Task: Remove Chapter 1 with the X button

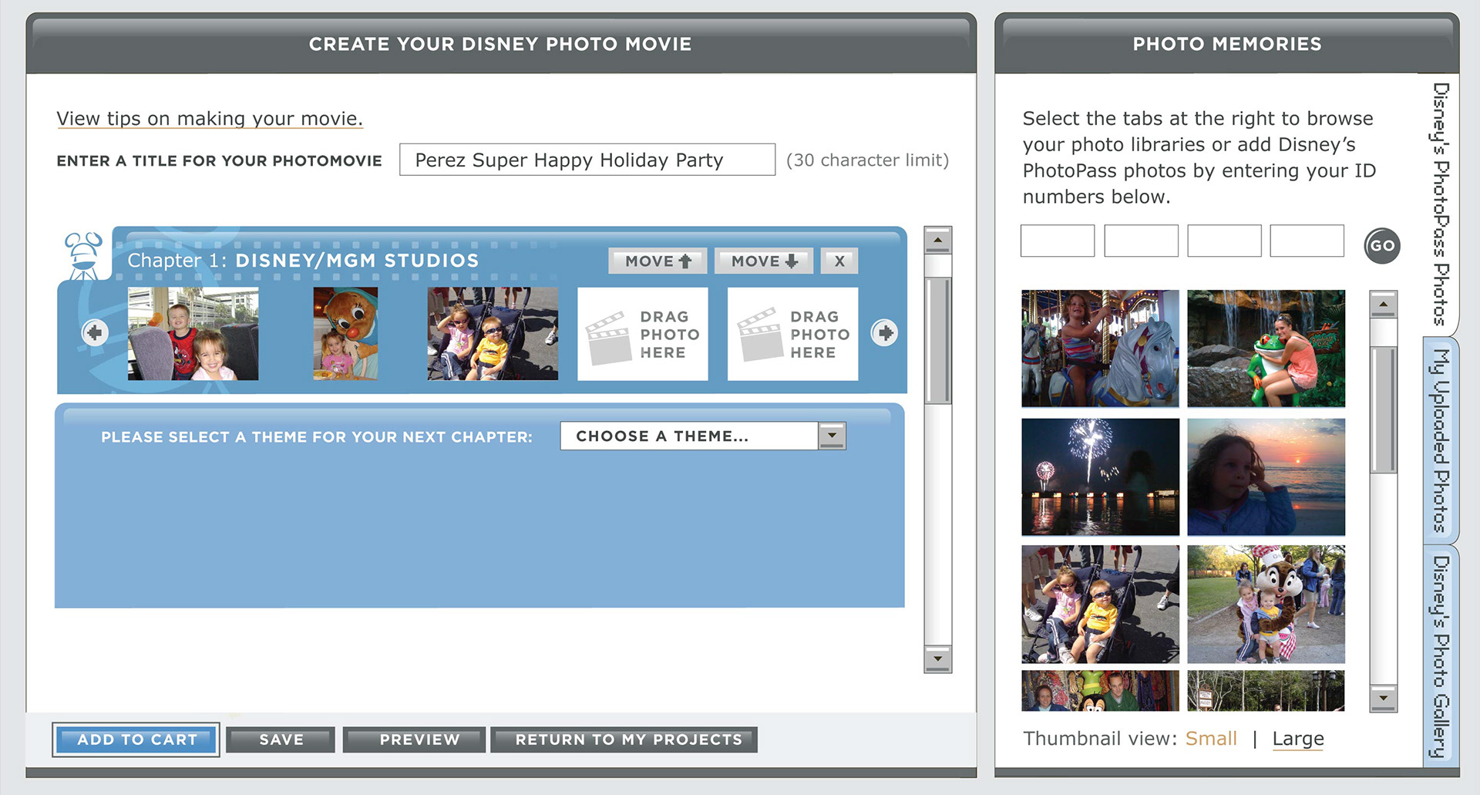Action: pos(839,261)
